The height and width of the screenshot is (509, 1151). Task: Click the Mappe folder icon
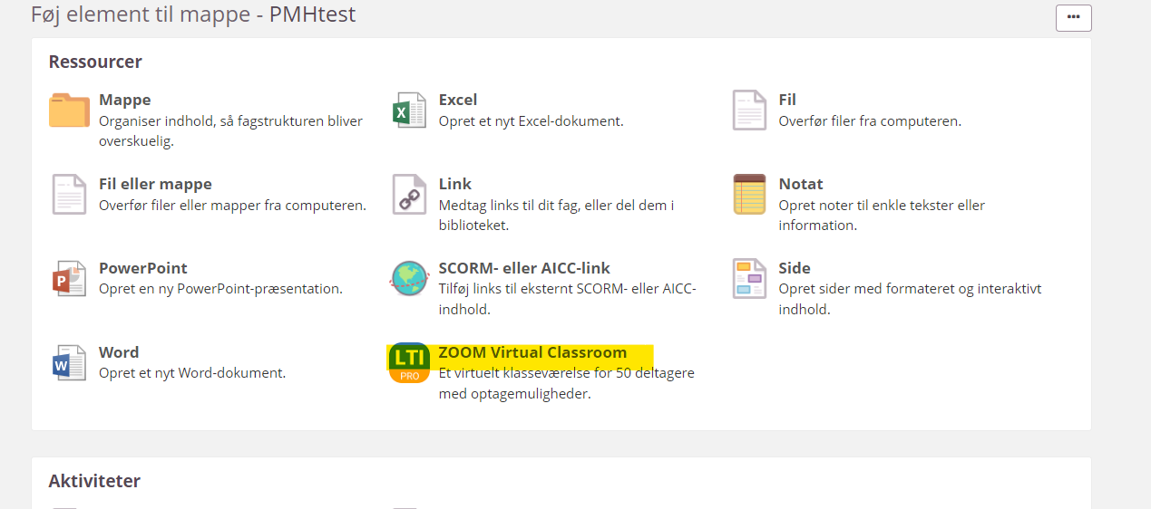click(69, 110)
